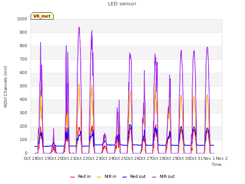This screenshot has height=184, width=245.
Task: Click the red Red in legend swatch
Action: click(x=72, y=177)
